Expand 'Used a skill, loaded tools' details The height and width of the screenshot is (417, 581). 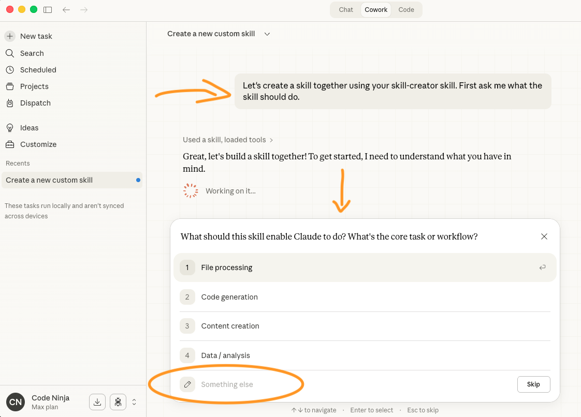(x=228, y=140)
